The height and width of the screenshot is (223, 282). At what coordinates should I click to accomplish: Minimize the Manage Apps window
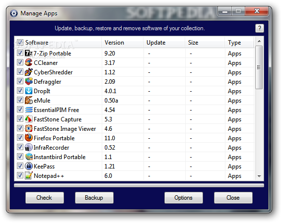coord(225,11)
